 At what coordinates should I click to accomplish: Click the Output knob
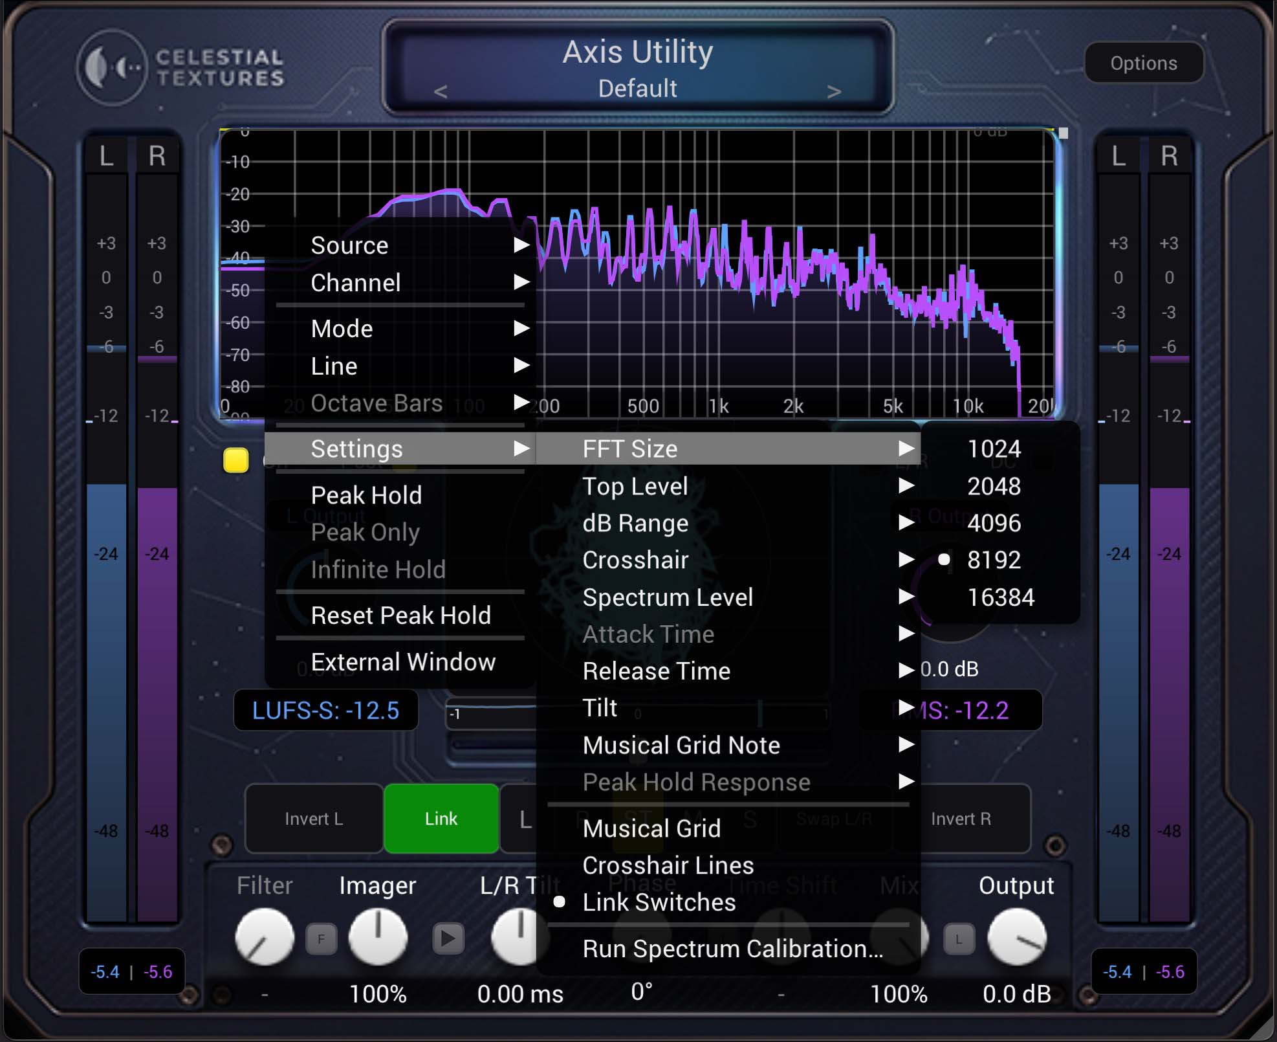(x=1016, y=937)
